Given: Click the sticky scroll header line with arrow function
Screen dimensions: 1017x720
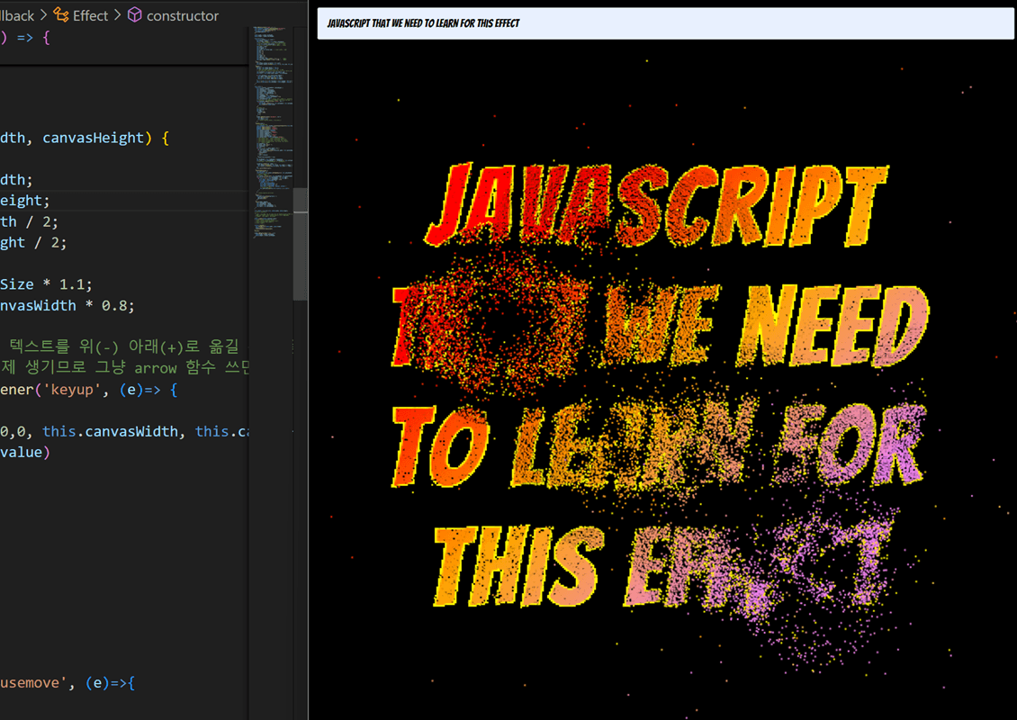Looking at the screenshot, I should 27,39.
